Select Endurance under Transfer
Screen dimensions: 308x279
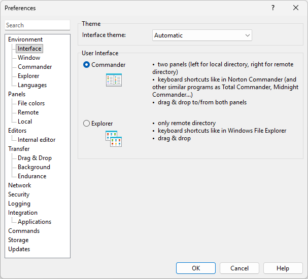coord(32,176)
